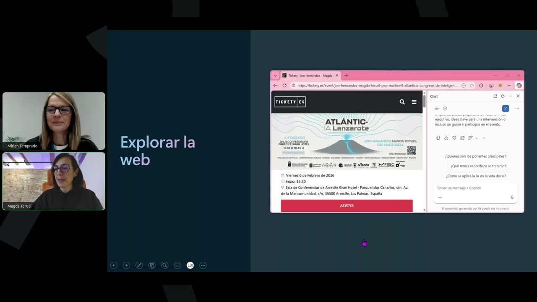The height and width of the screenshot is (302, 537).
Task: Open the Copilot conversation list icon
Action: tap(437, 108)
